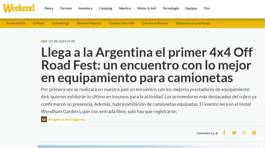Open Diplomatura Long Range topic
Screen dimensions: 265x148
[x=193, y=23]
